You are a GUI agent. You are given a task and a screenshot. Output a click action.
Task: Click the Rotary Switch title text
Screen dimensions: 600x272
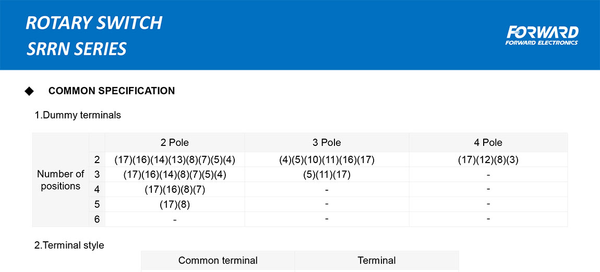pos(94,23)
